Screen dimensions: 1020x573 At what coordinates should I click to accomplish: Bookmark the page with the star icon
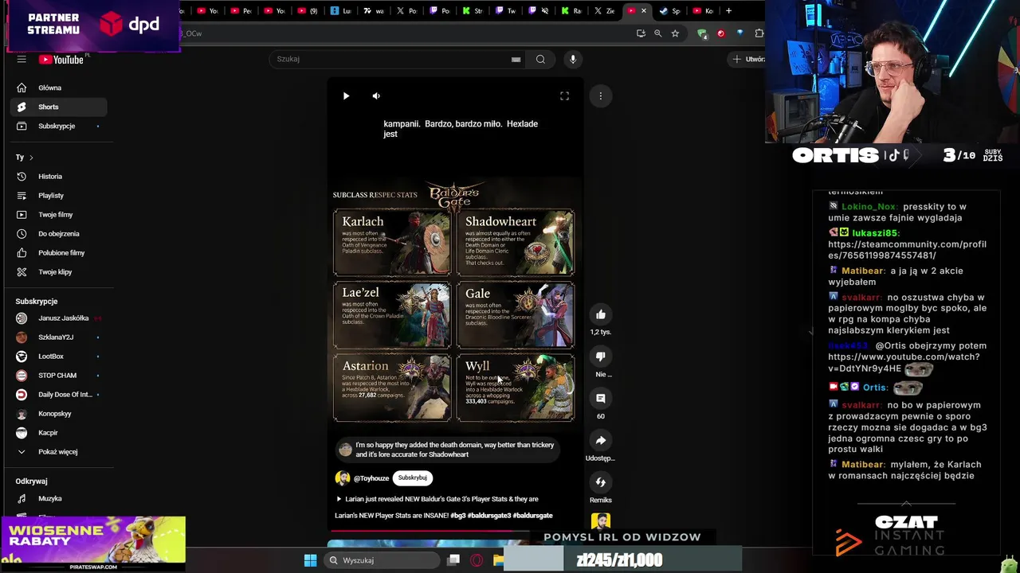pyautogui.click(x=675, y=33)
